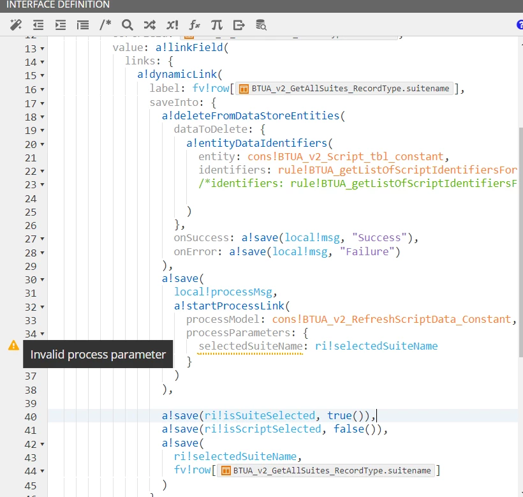Click the INTERFACE DEFINITION header title
Image resolution: width=523 pixels, height=497 pixels.
(x=58, y=4)
